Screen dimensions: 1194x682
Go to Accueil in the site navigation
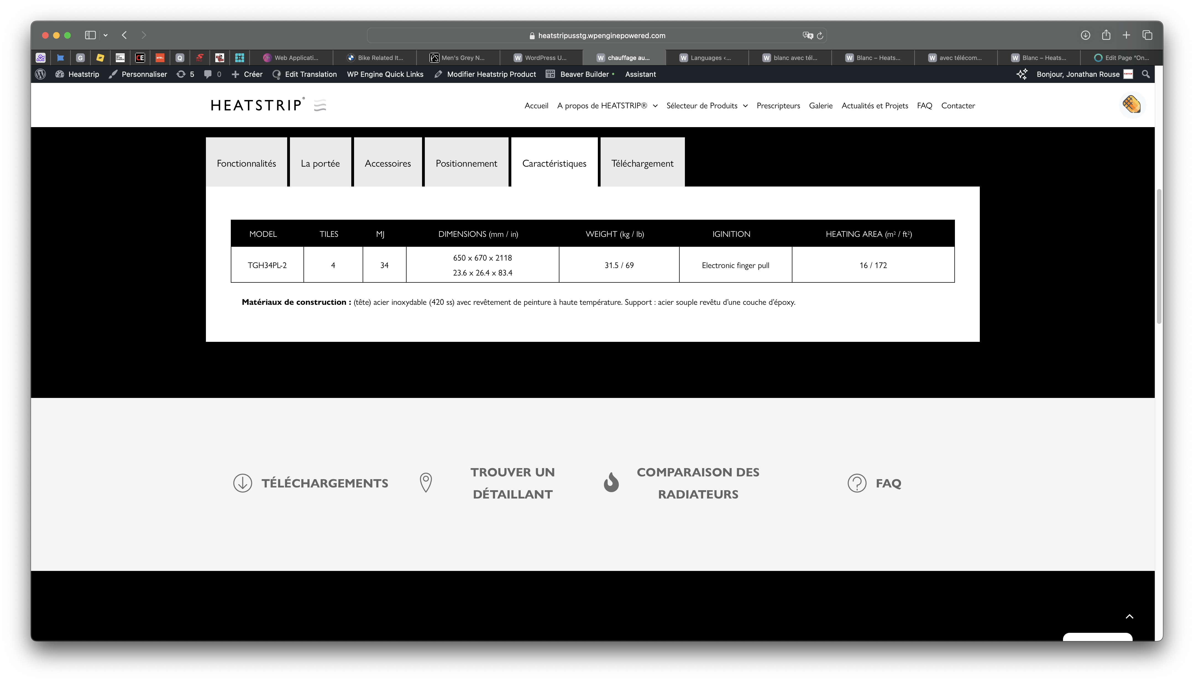coord(536,105)
